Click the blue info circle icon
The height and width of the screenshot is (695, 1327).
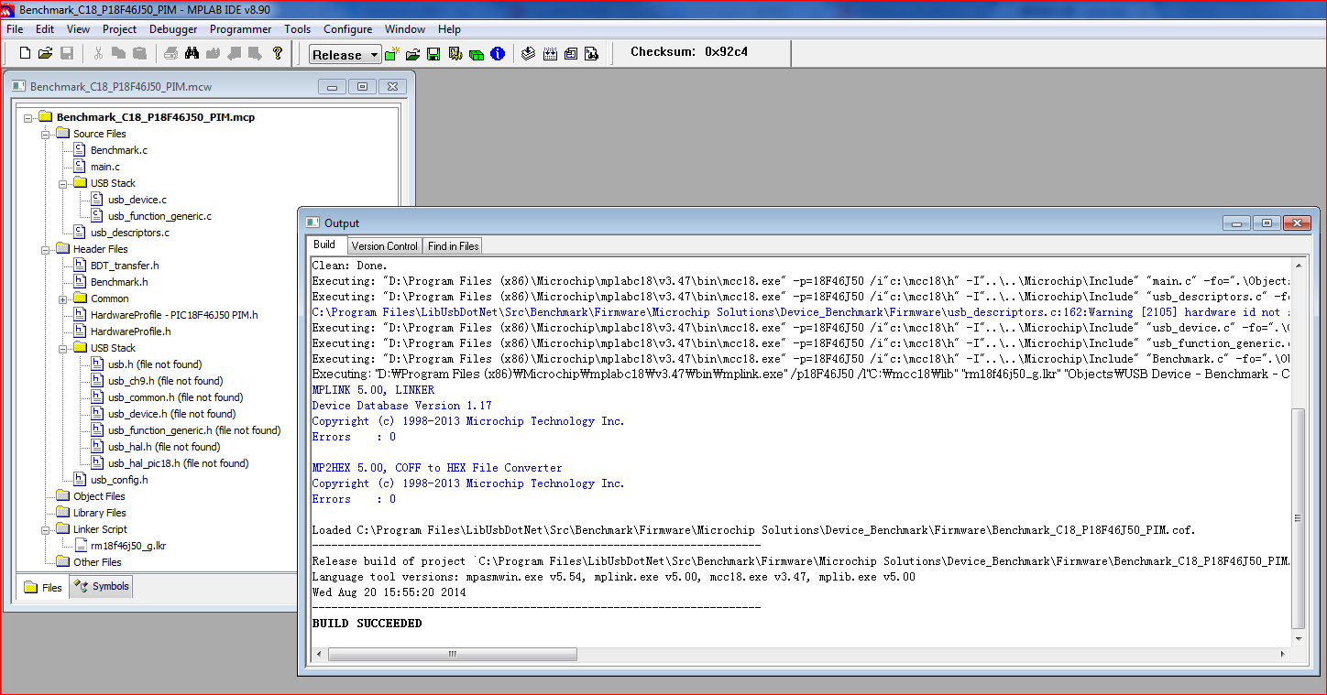click(498, 54)
